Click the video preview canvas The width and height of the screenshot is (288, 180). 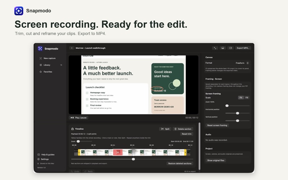click(134, 85)
